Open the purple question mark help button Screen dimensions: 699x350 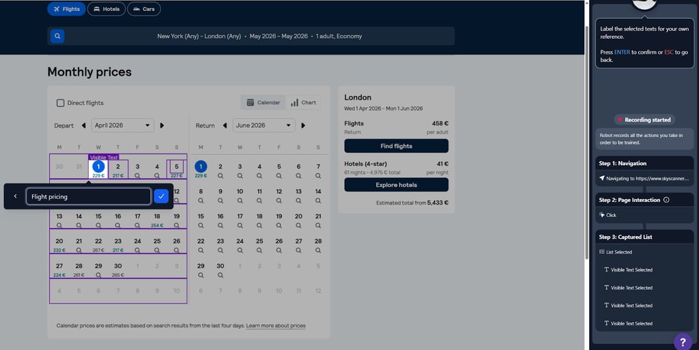coord(683,342)
